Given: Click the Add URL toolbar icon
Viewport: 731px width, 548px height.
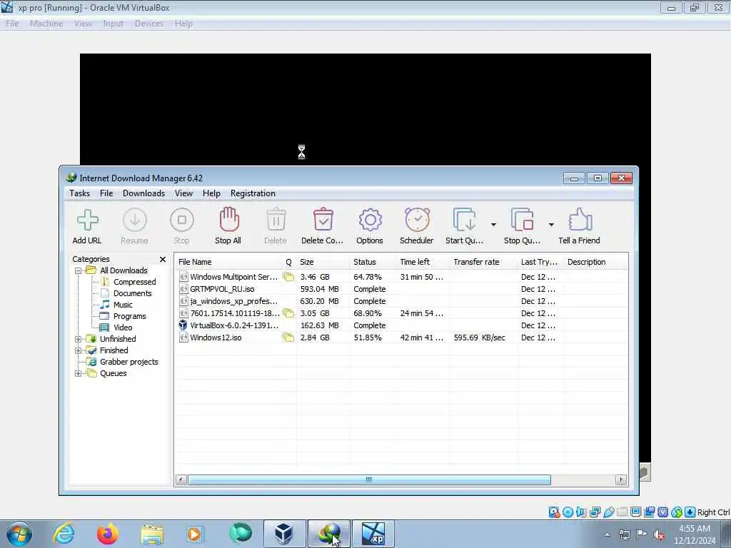Looking at the screenshot, I should [87, 220].
